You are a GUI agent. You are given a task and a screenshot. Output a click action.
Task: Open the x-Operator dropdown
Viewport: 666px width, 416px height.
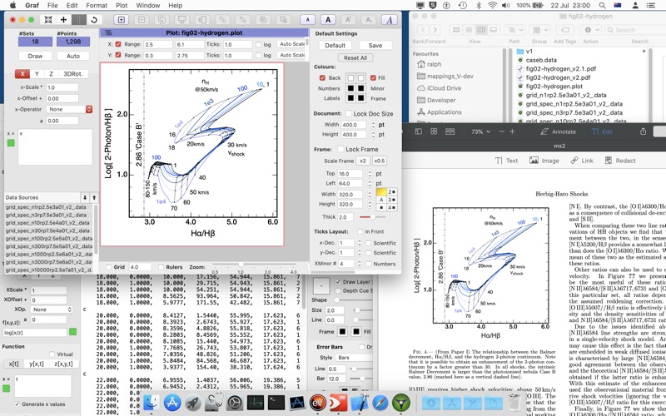[70, 109]
